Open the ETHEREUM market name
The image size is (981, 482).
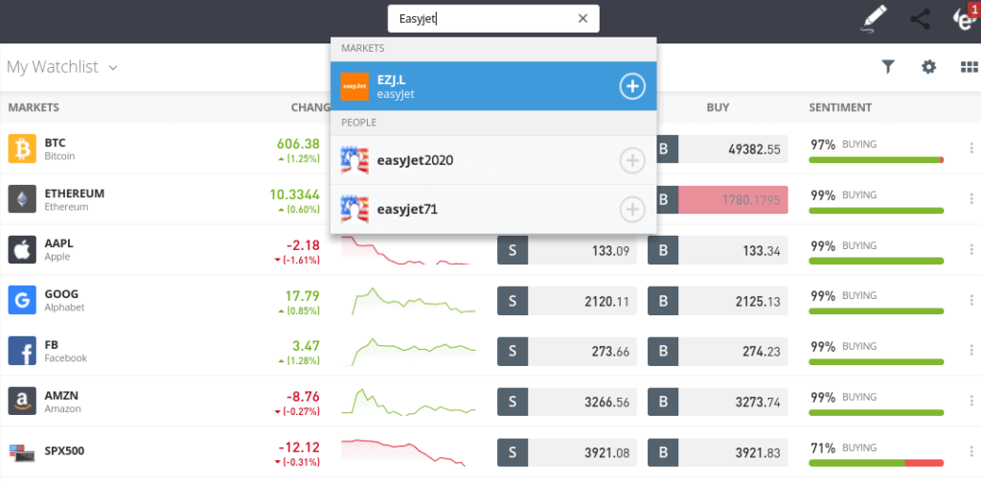point(75,199)
